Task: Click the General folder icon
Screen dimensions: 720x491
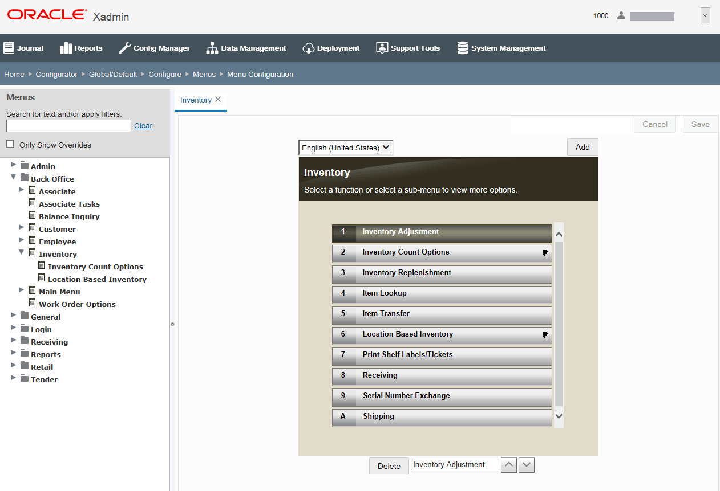Action: 25,316
